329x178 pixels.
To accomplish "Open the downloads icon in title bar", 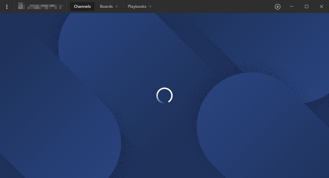I will click(278, 7).
